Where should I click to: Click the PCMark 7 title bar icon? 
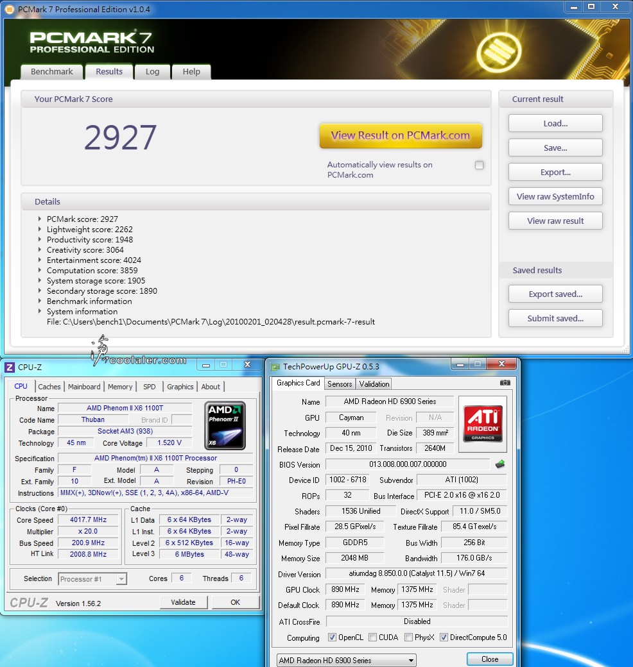(x=9, y=9)
